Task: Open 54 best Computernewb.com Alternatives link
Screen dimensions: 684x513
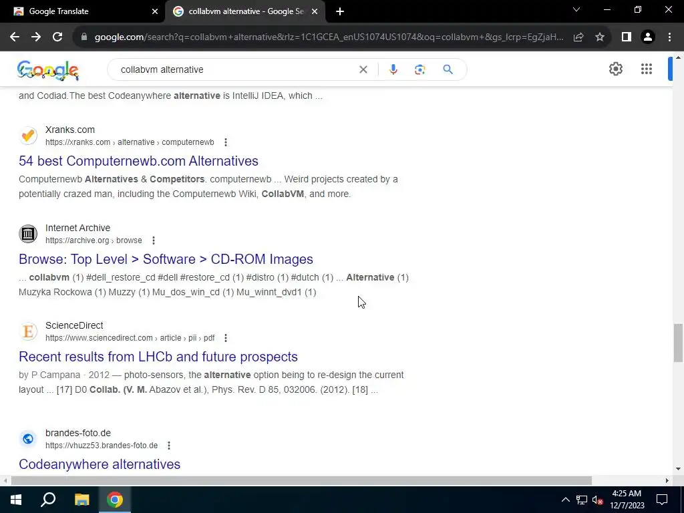Action: click(138, 161)
